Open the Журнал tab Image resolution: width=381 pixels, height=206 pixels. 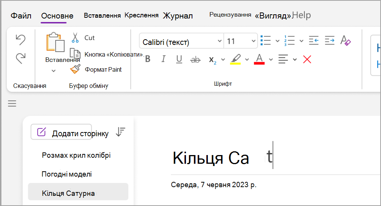[178, 16]
